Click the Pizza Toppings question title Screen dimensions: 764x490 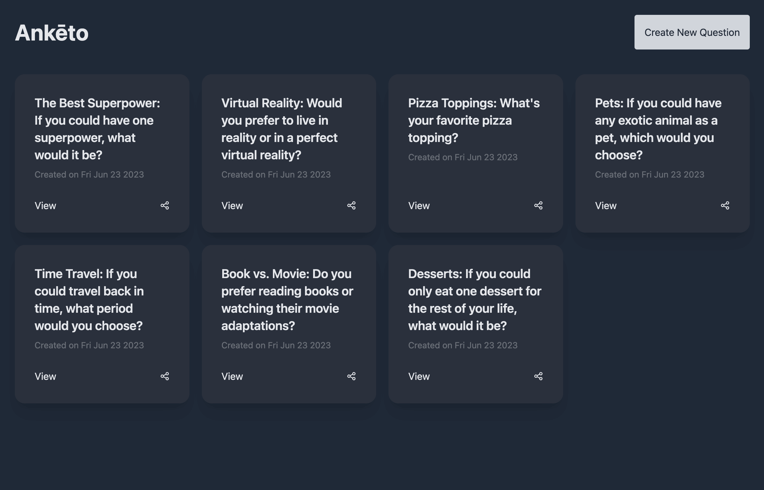click(x=473, y=120)
